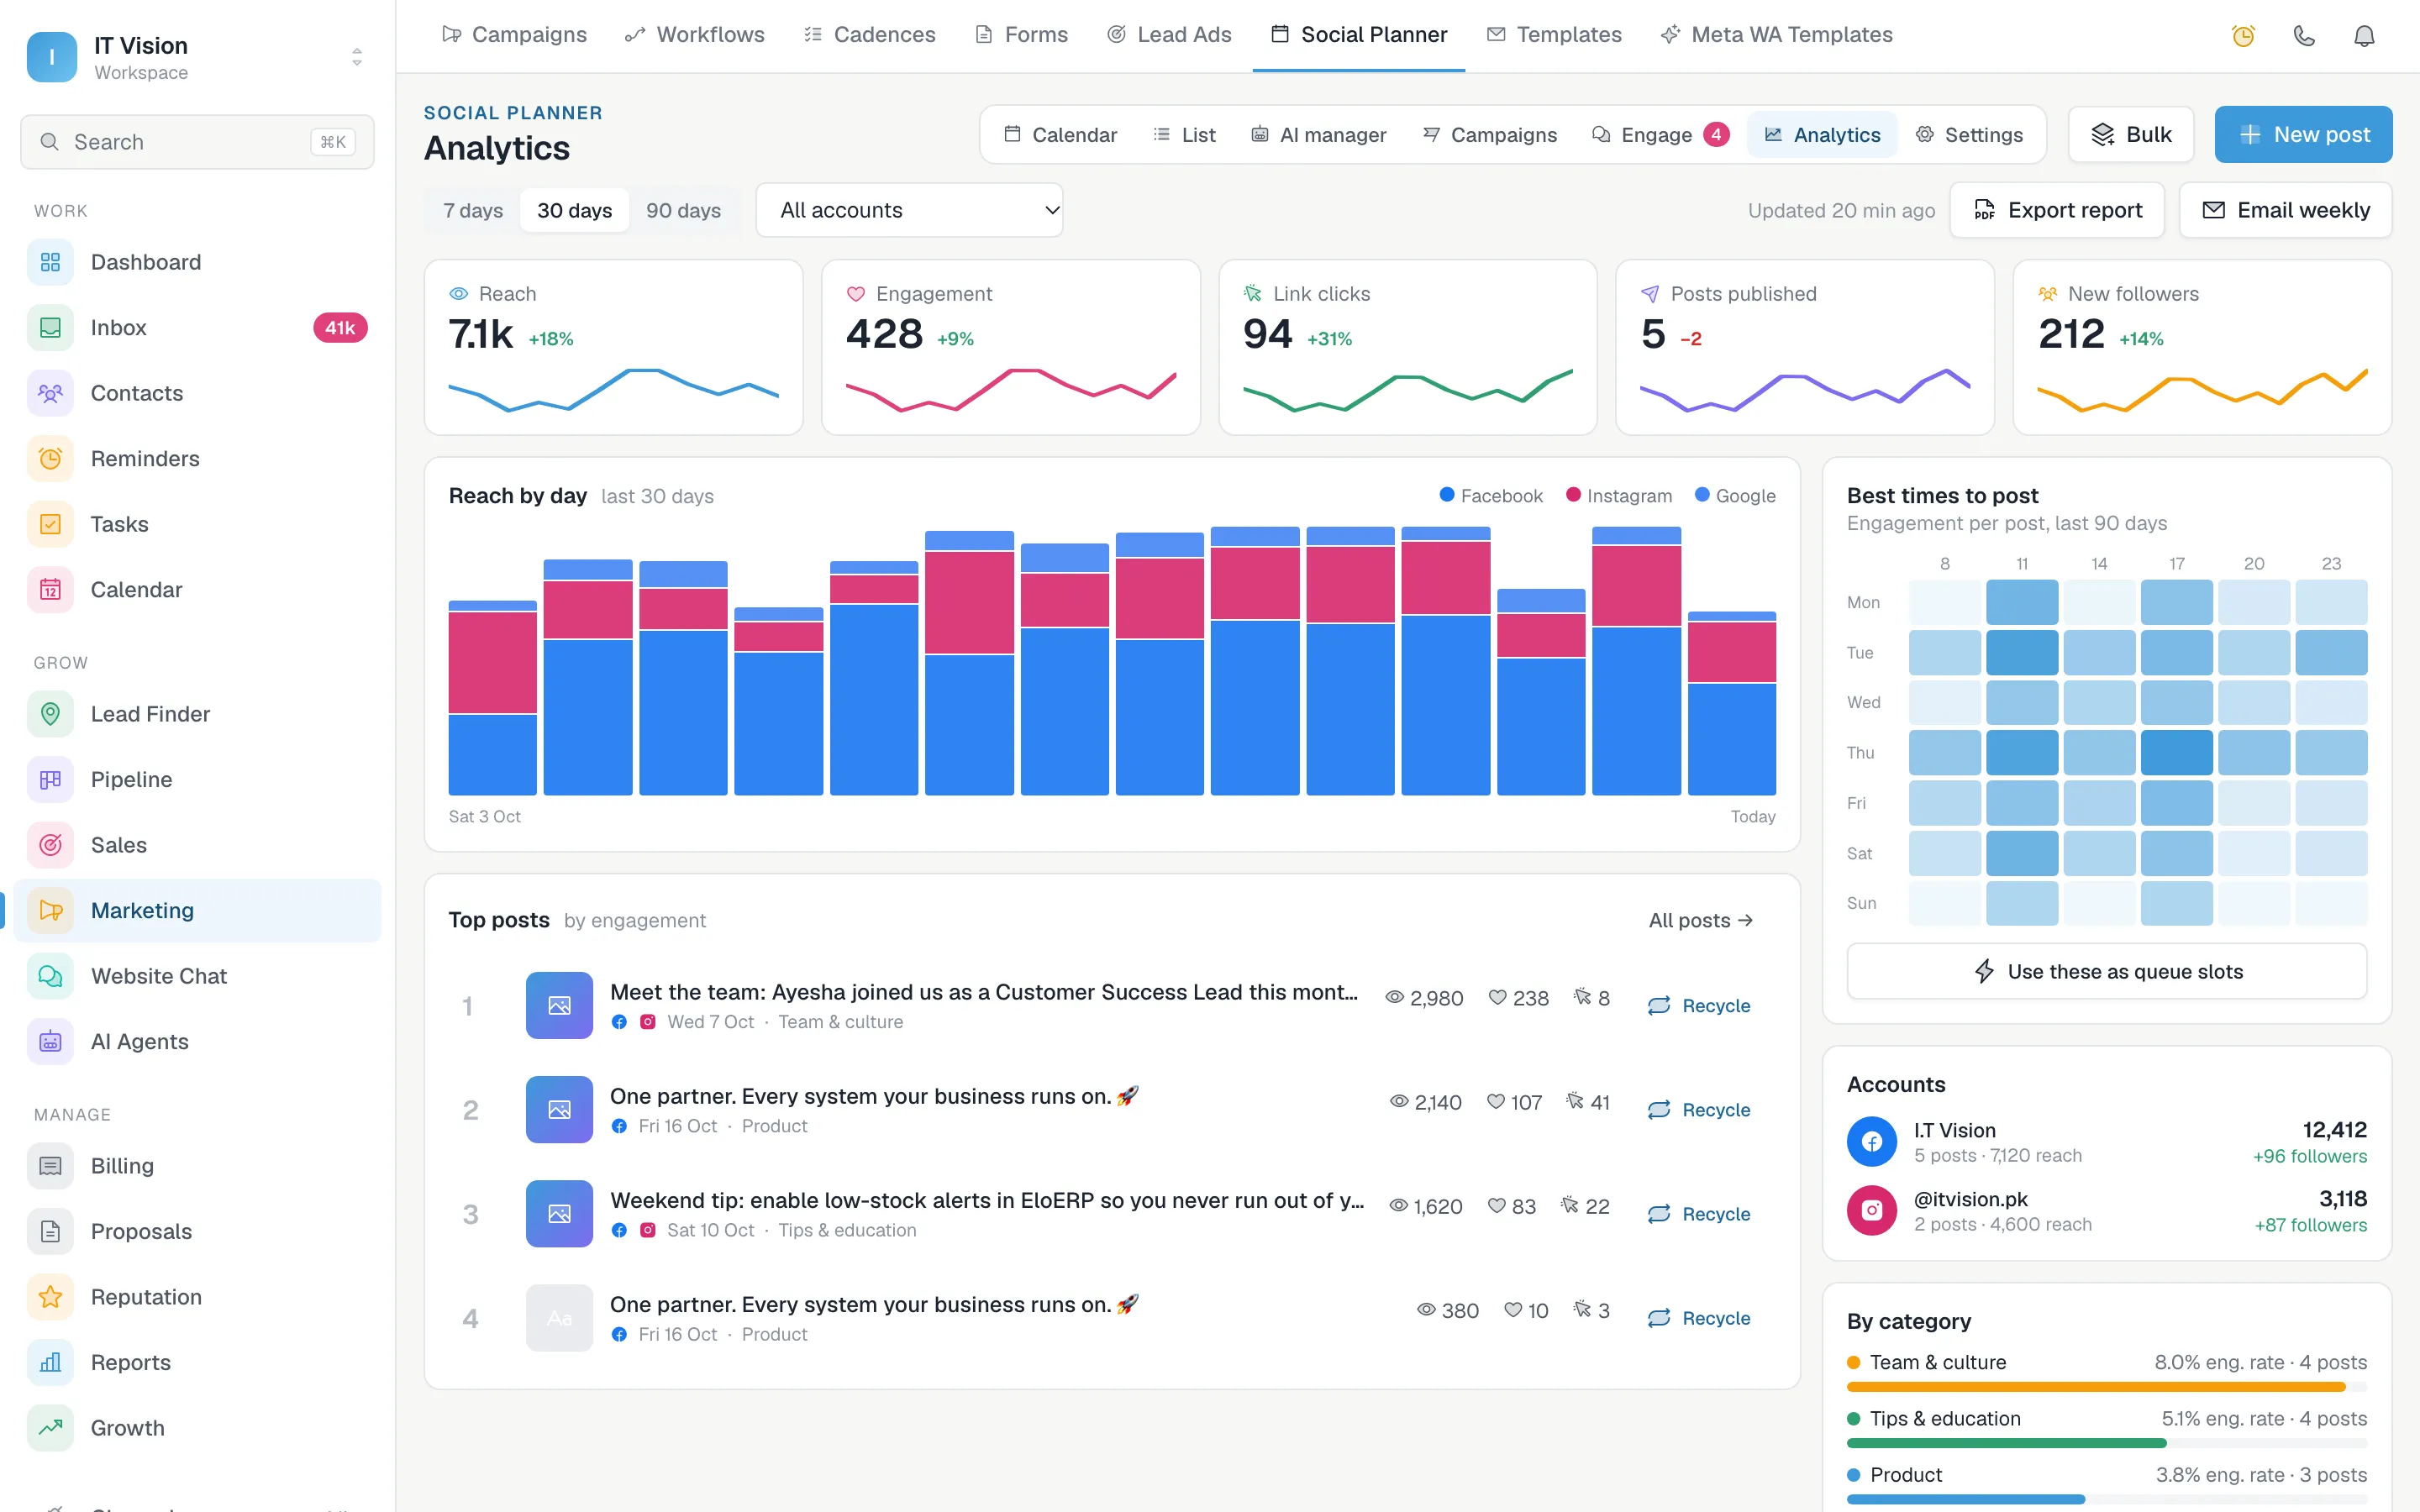Viewport: 2420px width, 1512px height.
Task: Recycle the Meet the team post
Action: [x=1699, y=1005]
